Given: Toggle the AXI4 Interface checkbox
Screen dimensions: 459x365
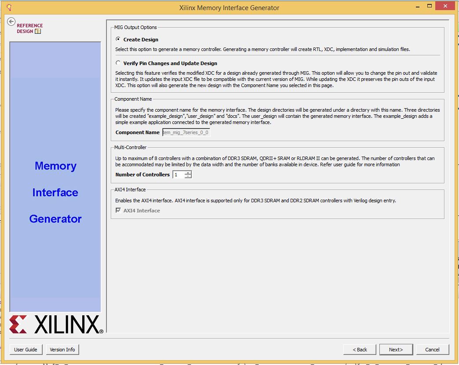Looking at the screenshot, I should [x=118, y=210].
